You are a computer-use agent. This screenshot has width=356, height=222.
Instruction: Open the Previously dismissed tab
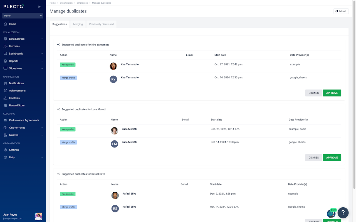click(101, 24)
